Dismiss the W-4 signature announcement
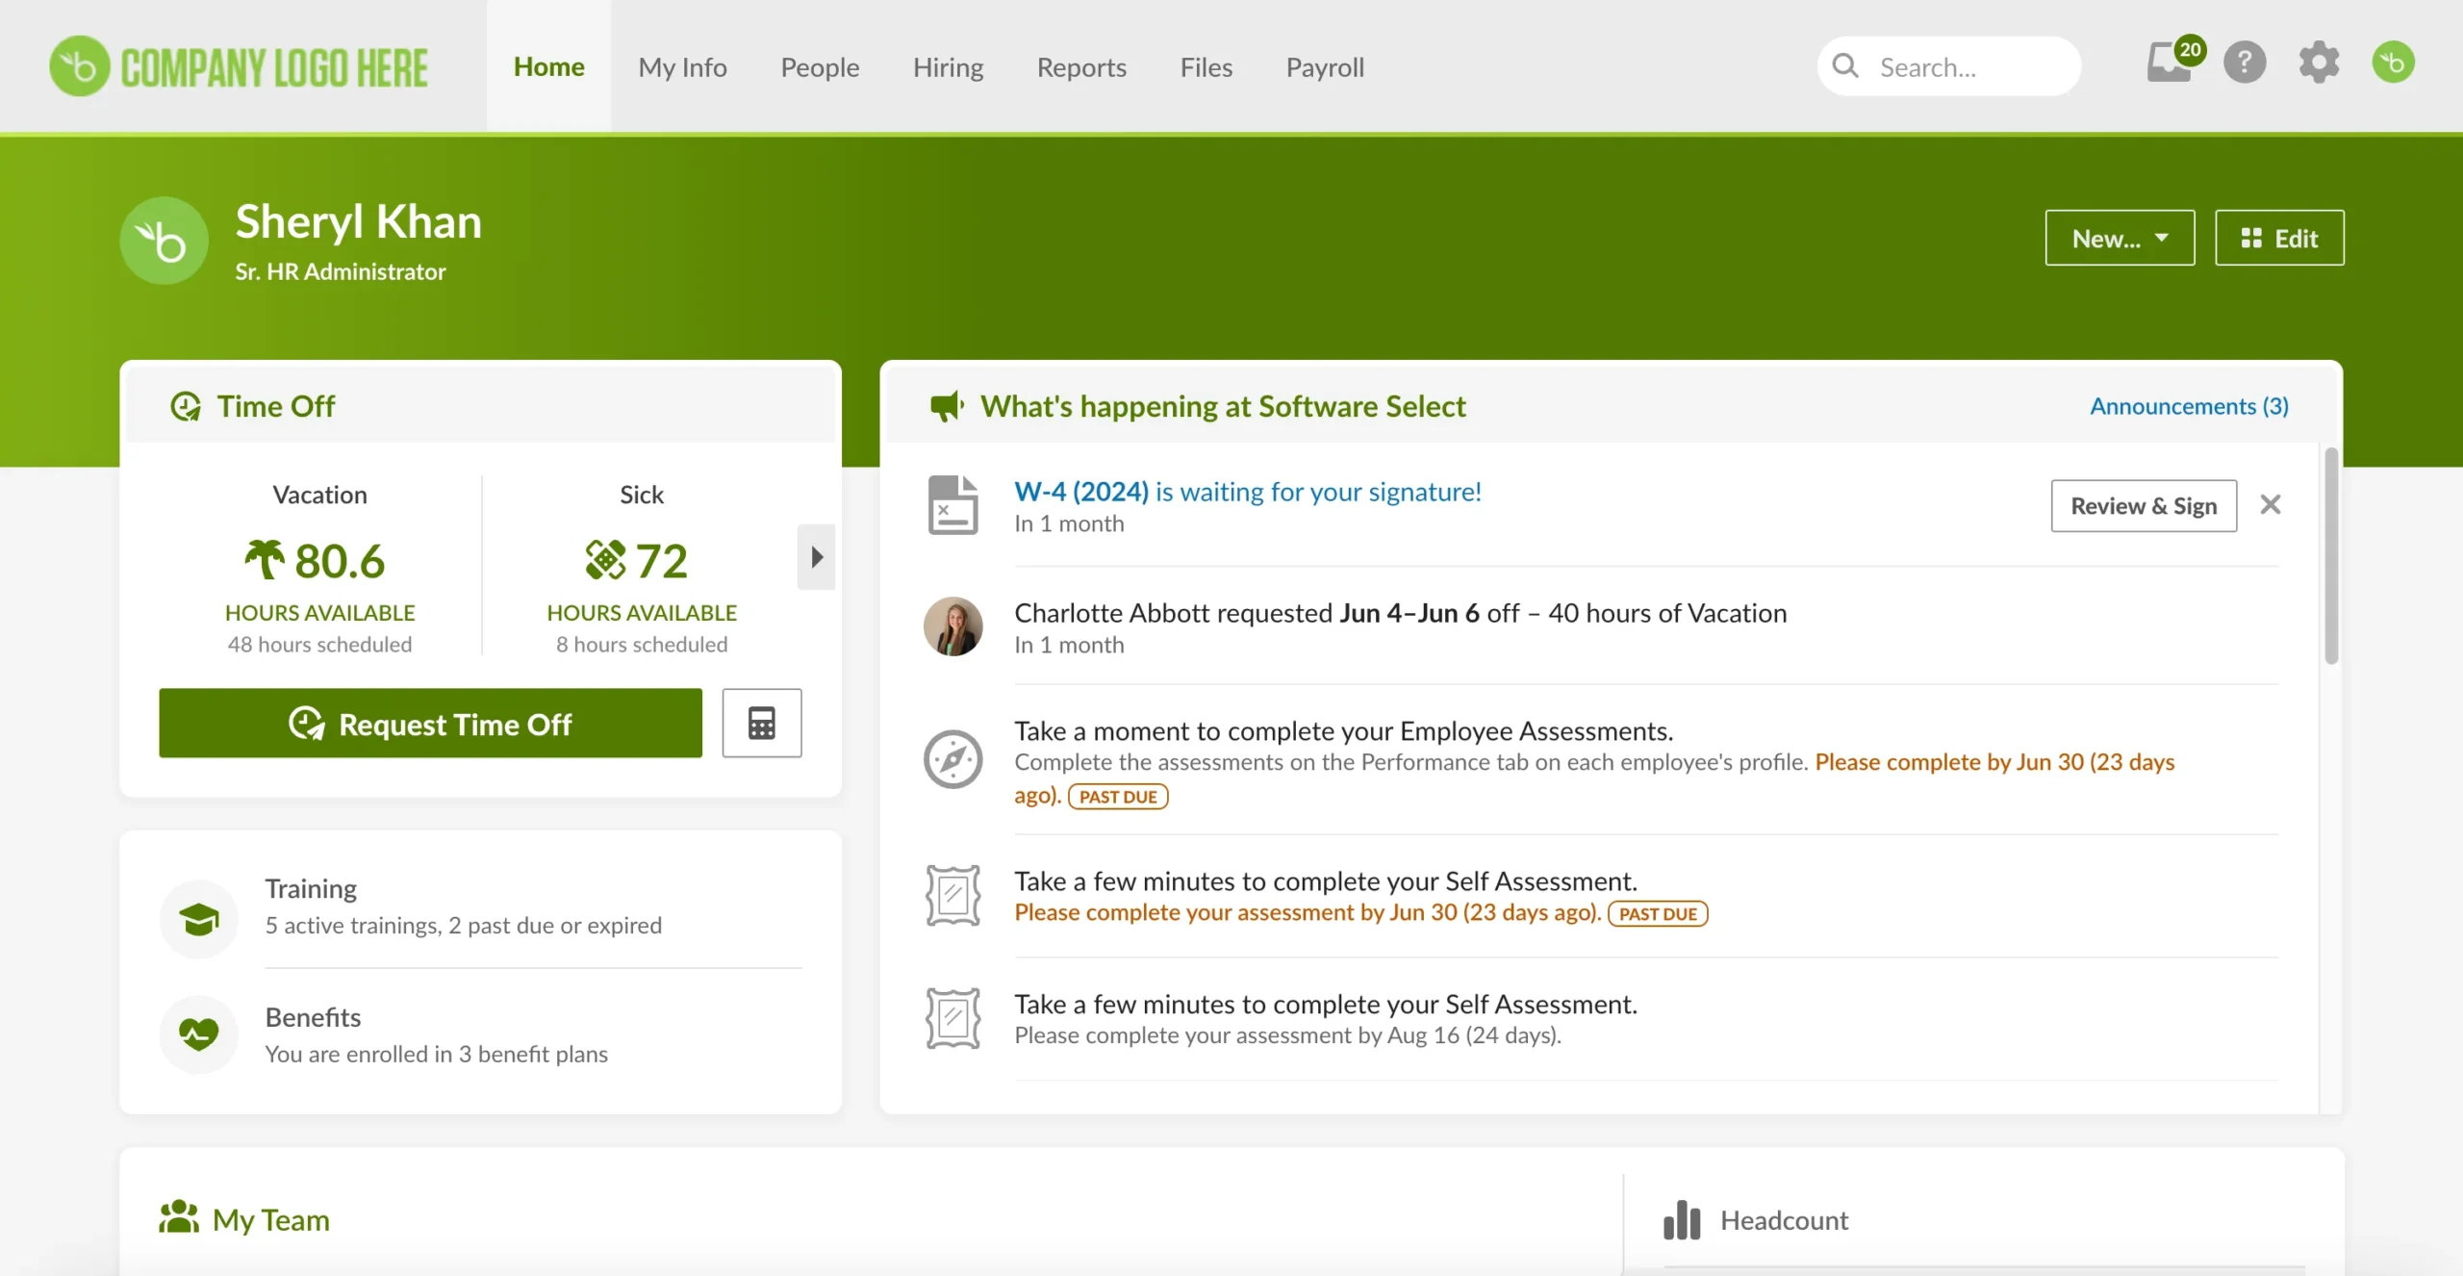This screenshot has height=1276, width=2463. (x=2271, y=504)
